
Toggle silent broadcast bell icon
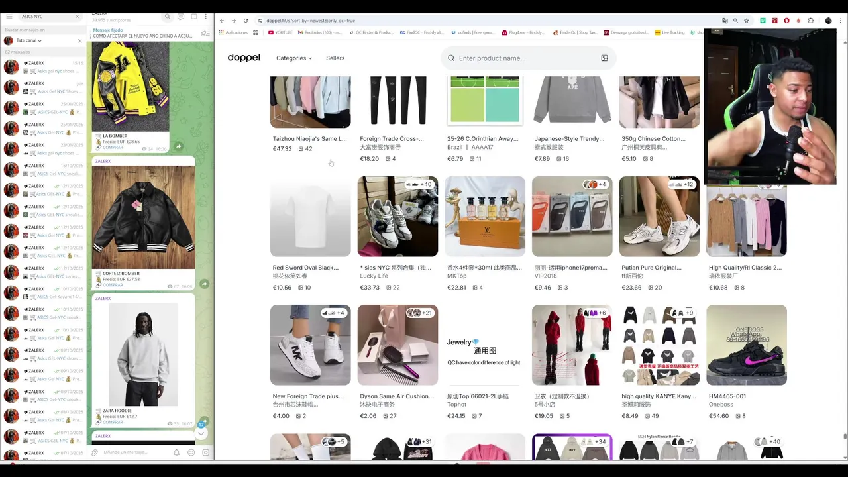coord(176,452)
